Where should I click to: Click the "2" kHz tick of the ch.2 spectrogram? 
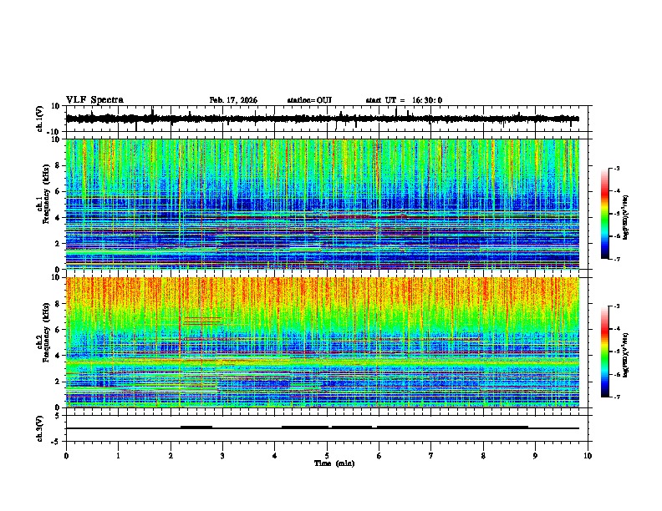point(59,382)
